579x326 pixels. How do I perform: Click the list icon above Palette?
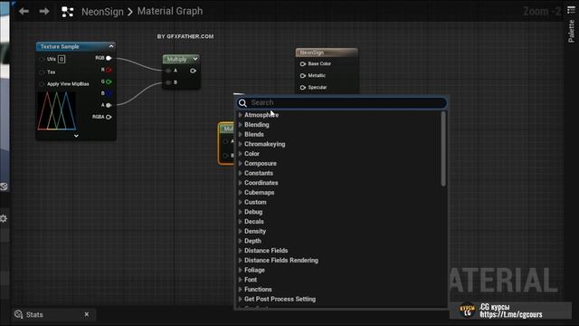tap(571, 10)
